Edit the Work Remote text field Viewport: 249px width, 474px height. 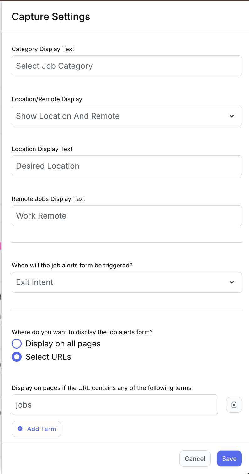[x=127, y=216]
